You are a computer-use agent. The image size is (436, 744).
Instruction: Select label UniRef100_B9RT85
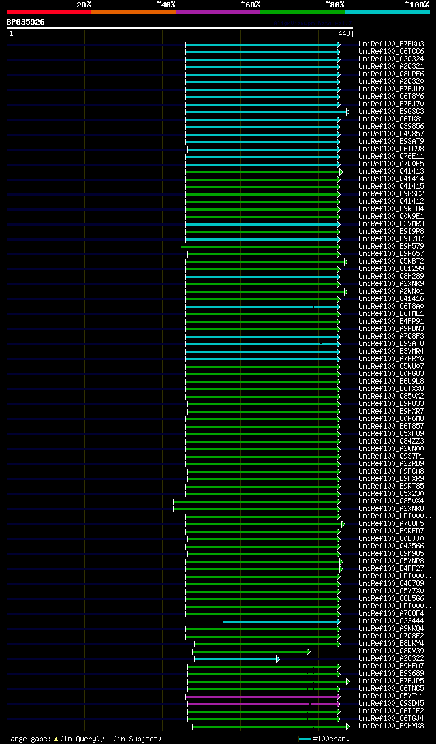coord(392,486)
